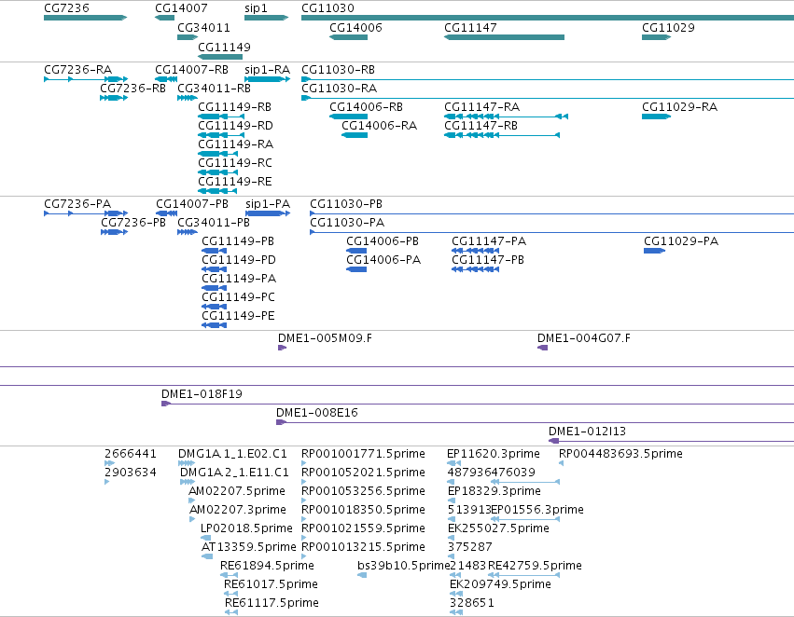The image size is (794, 617).
Task: Click EST RE61117.5prime
Action: pos(272,603)
